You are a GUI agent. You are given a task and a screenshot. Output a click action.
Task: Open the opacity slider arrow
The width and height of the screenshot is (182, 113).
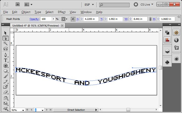(x=53, y=19)
